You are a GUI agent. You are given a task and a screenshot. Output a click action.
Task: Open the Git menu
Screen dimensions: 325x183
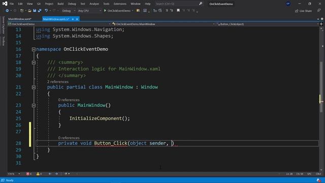39,4
